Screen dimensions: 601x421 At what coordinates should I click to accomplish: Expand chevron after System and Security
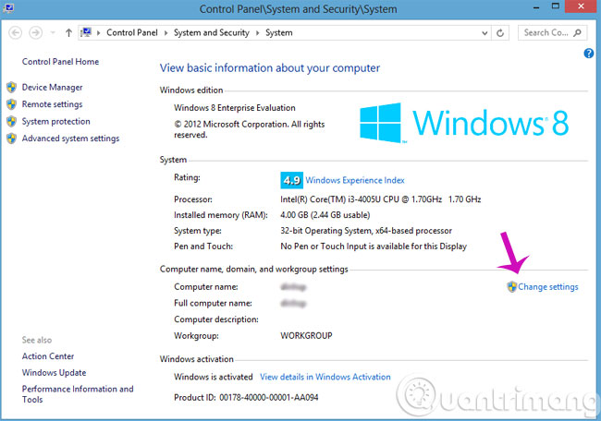(x=258, y=33)
